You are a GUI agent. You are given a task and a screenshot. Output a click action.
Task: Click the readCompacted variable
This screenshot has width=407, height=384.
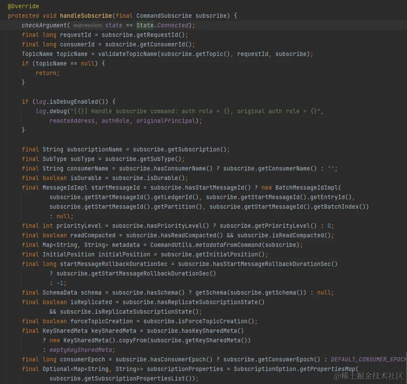click(x=93, y=236)
